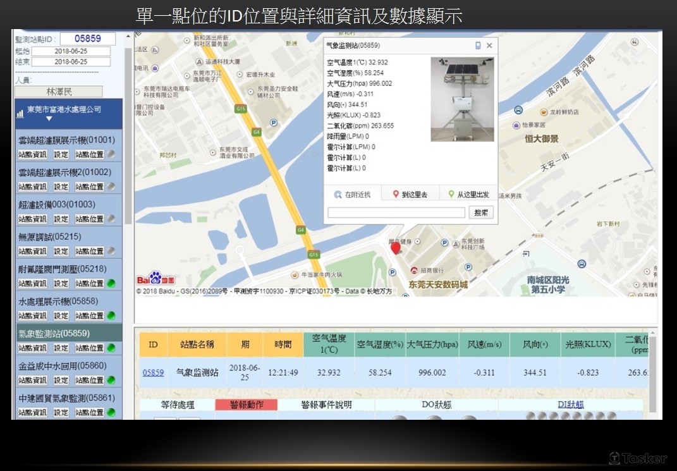Click the 監測站點ID input field
This screenshot has height=471, width=677.
tap(88, 39)
